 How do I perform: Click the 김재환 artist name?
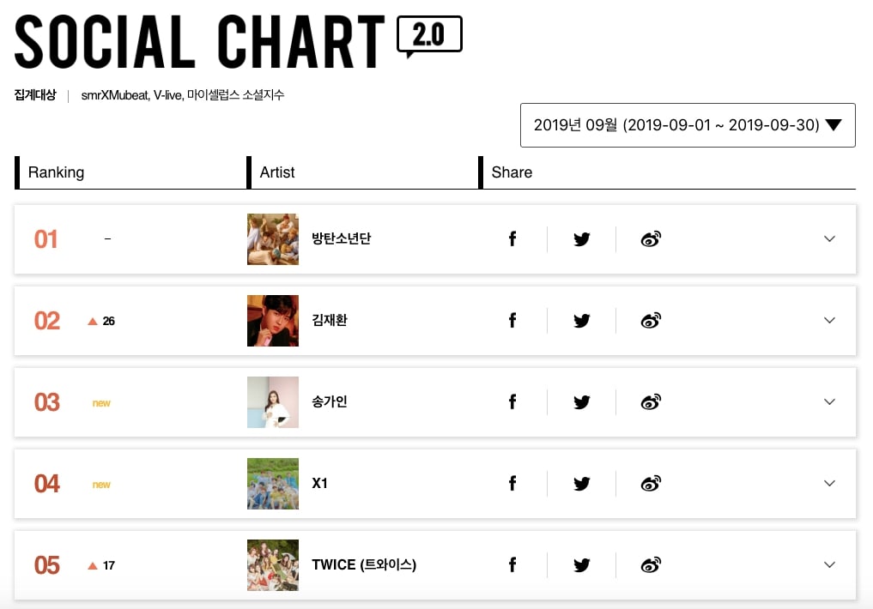[329, 320]
